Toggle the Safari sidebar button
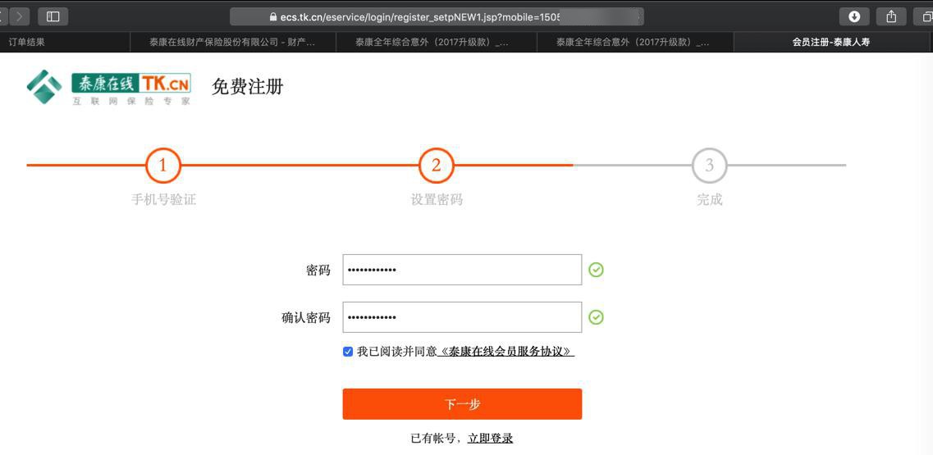This screenshot has height=455, width=933. (53, 16)
